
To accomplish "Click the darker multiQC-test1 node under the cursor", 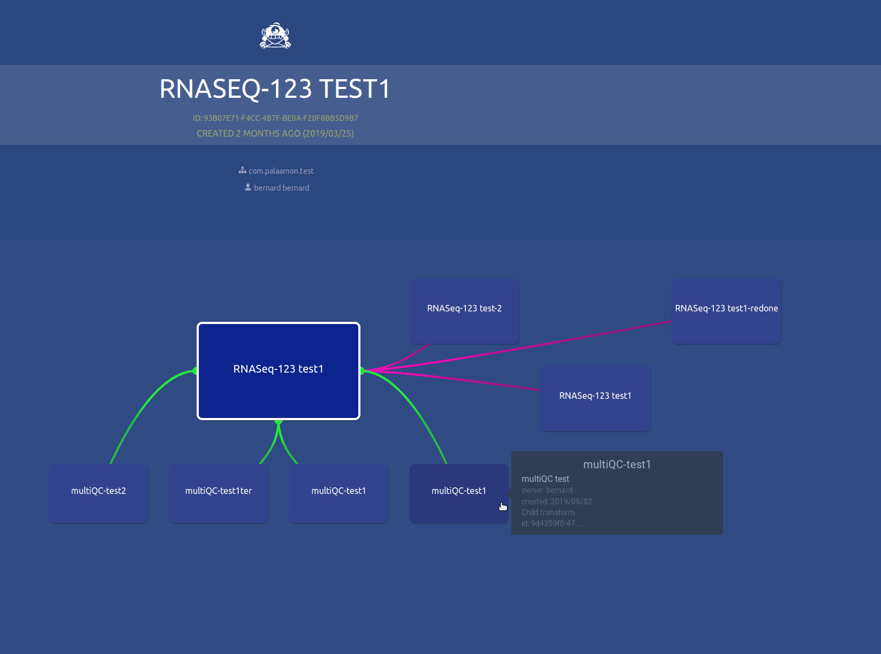I will 458,493.
